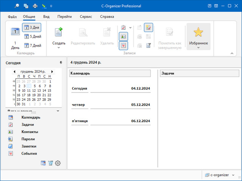Click the Пароли passwords icon
Screen dimensions: 242x181
point(11,139)
